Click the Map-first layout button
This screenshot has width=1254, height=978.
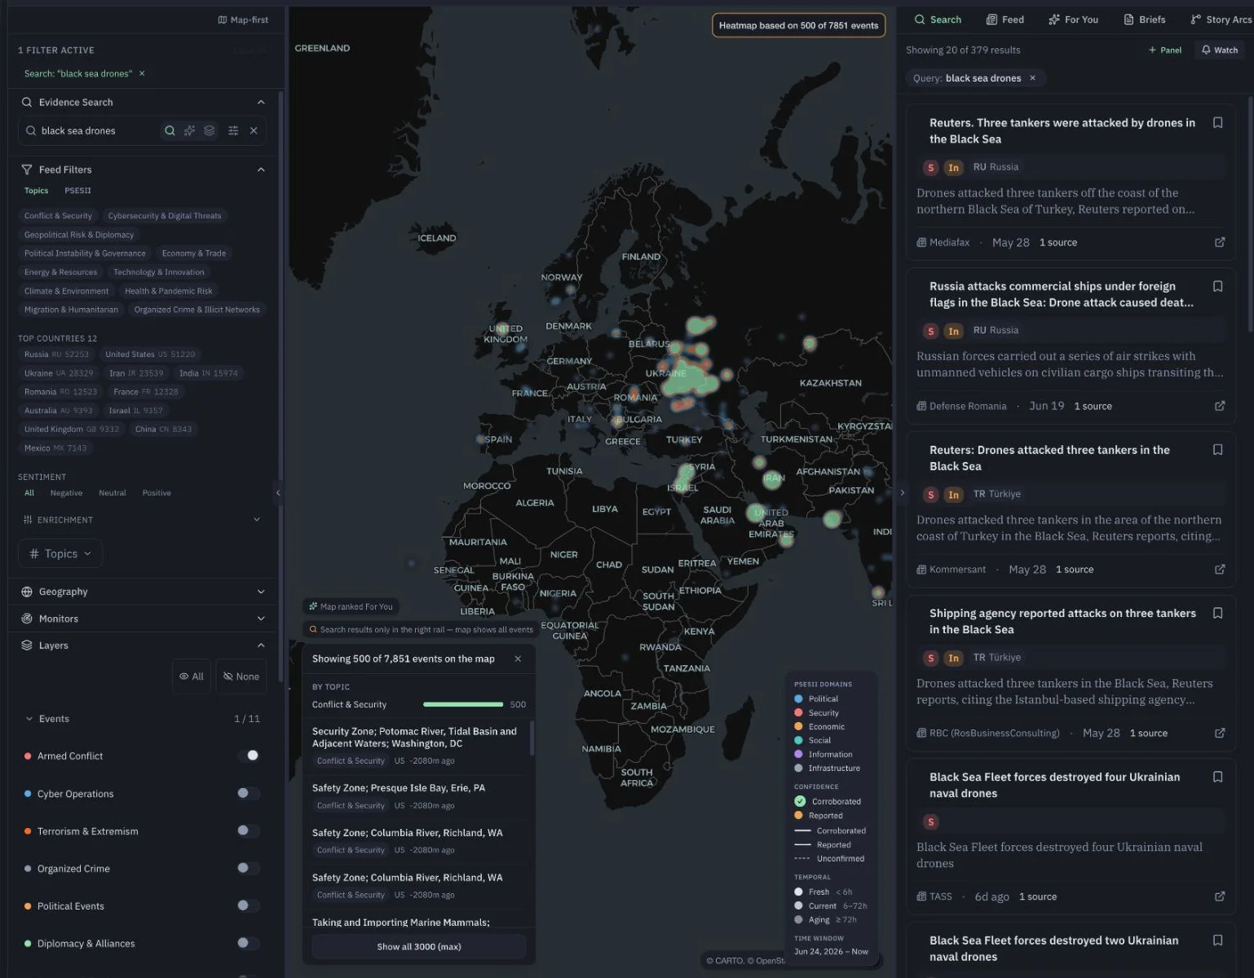pos(243,20)
